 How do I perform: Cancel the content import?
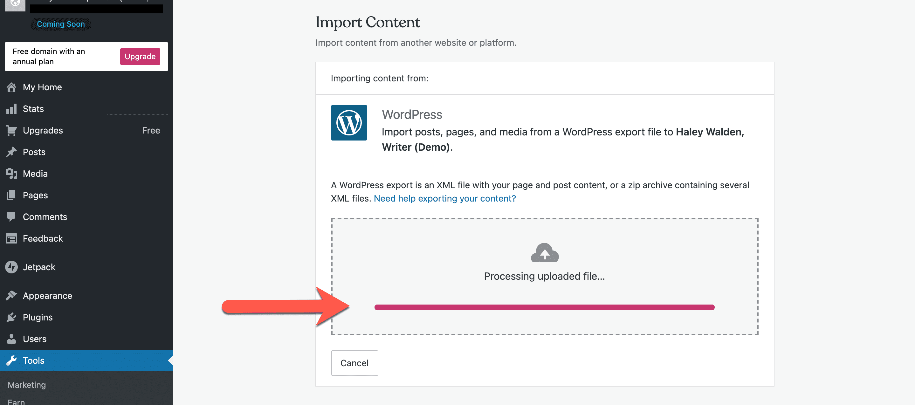pos(354,363)
